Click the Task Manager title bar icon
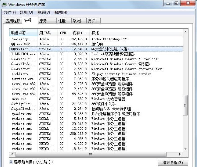 [4, 5]
